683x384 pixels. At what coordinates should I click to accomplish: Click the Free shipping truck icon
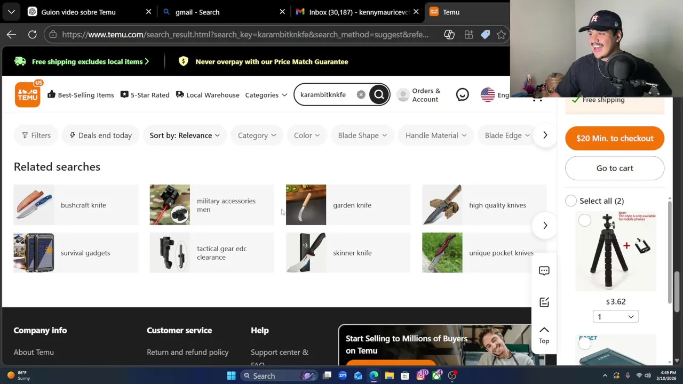(x=20, y=61)
